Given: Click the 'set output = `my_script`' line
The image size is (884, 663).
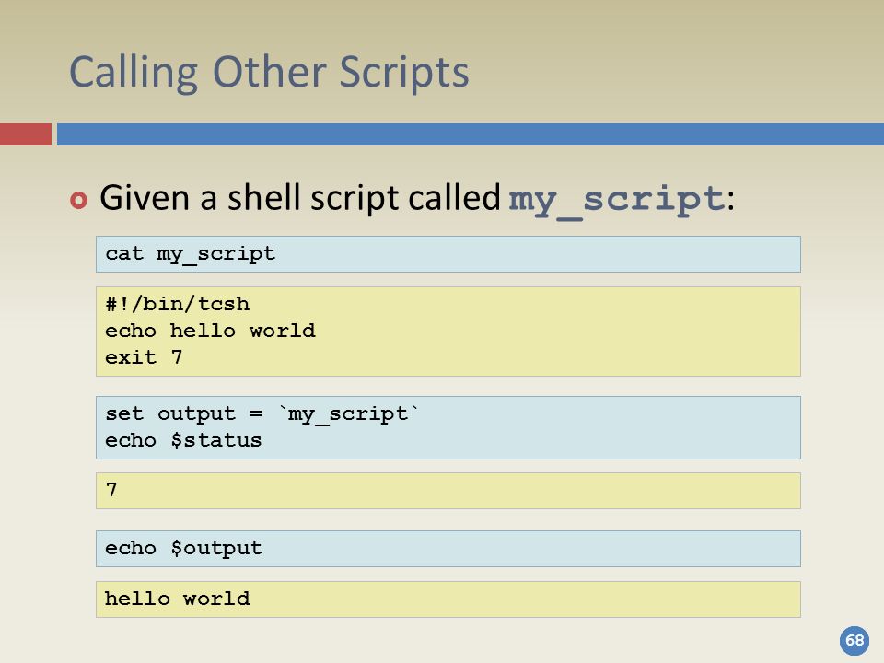Looking at the screenshot, I should 262,413.
